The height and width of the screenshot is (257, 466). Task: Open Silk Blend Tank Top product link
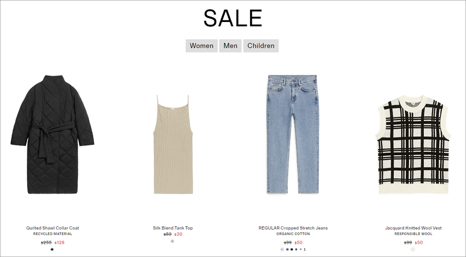(173, 228)
